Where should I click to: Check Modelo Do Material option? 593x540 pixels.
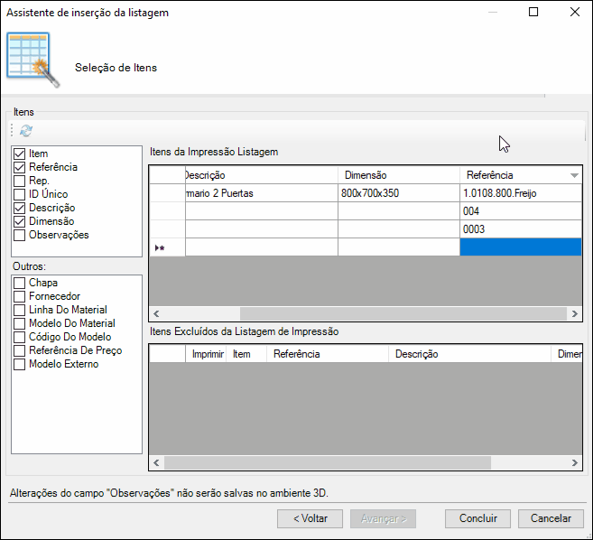19,323
